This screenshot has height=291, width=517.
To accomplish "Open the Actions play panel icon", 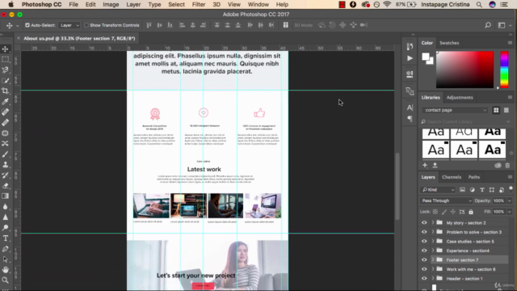I will [x=410, y=58].
